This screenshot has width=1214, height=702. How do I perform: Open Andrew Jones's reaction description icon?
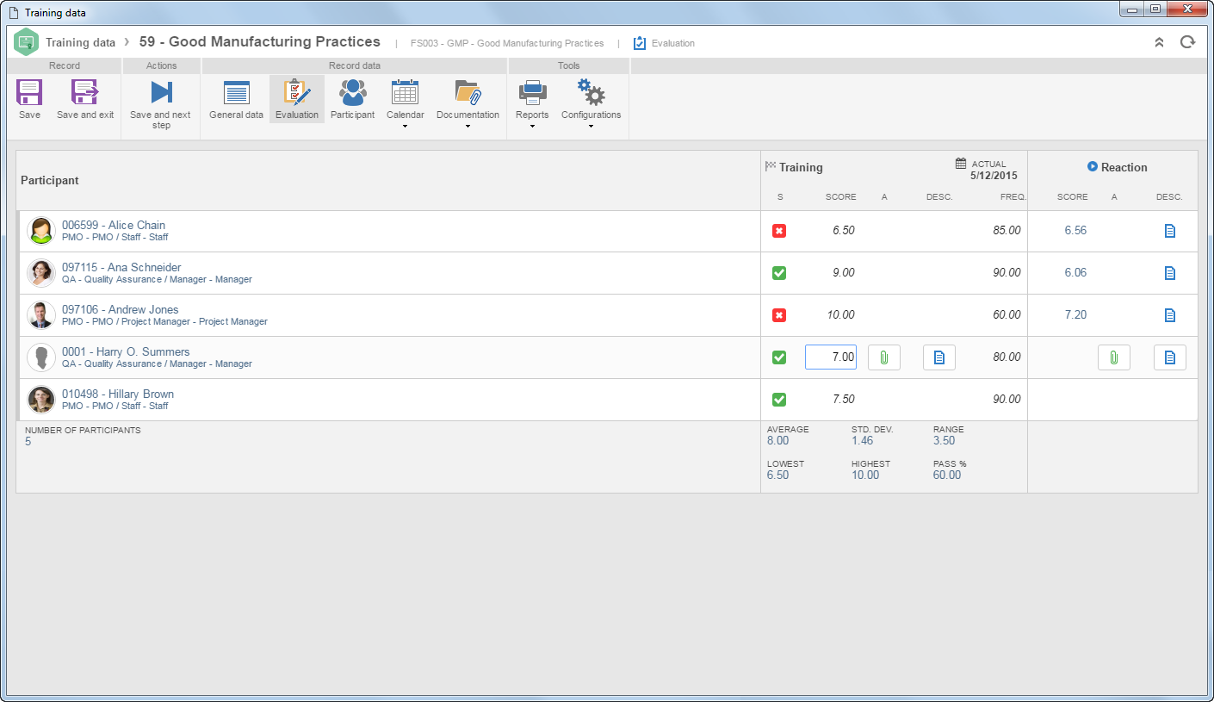click(x=1170, y=315)
